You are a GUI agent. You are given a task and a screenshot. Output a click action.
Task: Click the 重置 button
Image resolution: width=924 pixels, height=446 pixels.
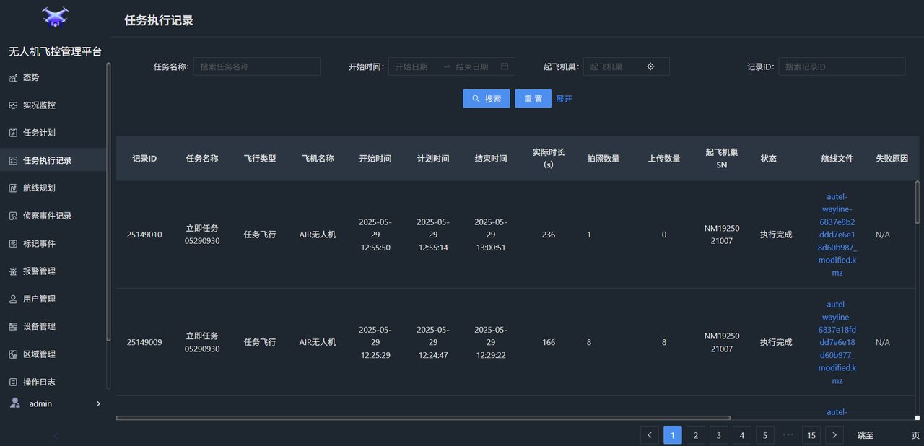(x=533, y=99)
